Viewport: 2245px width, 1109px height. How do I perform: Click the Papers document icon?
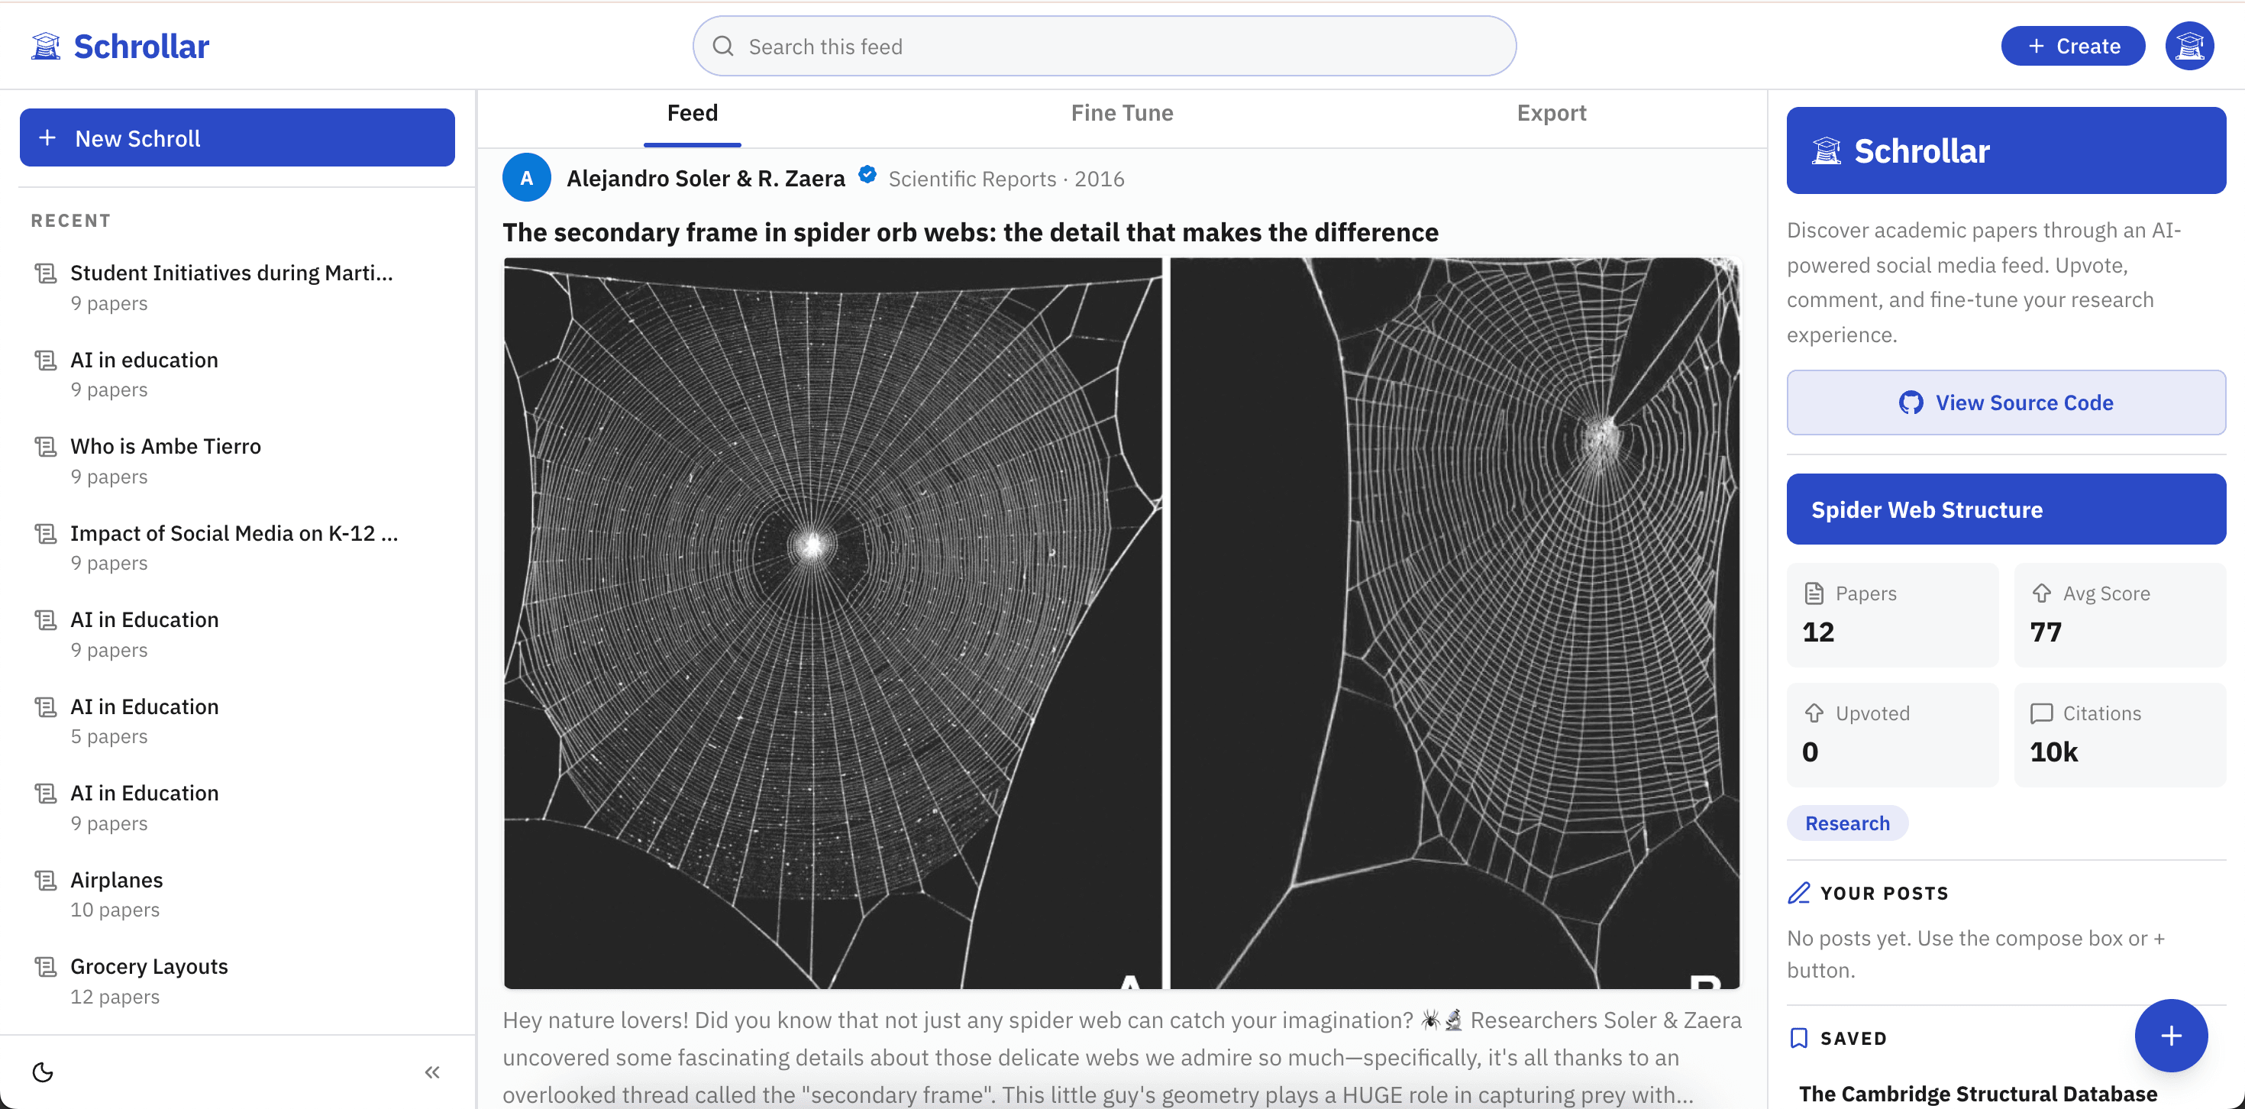[1814, 593]
